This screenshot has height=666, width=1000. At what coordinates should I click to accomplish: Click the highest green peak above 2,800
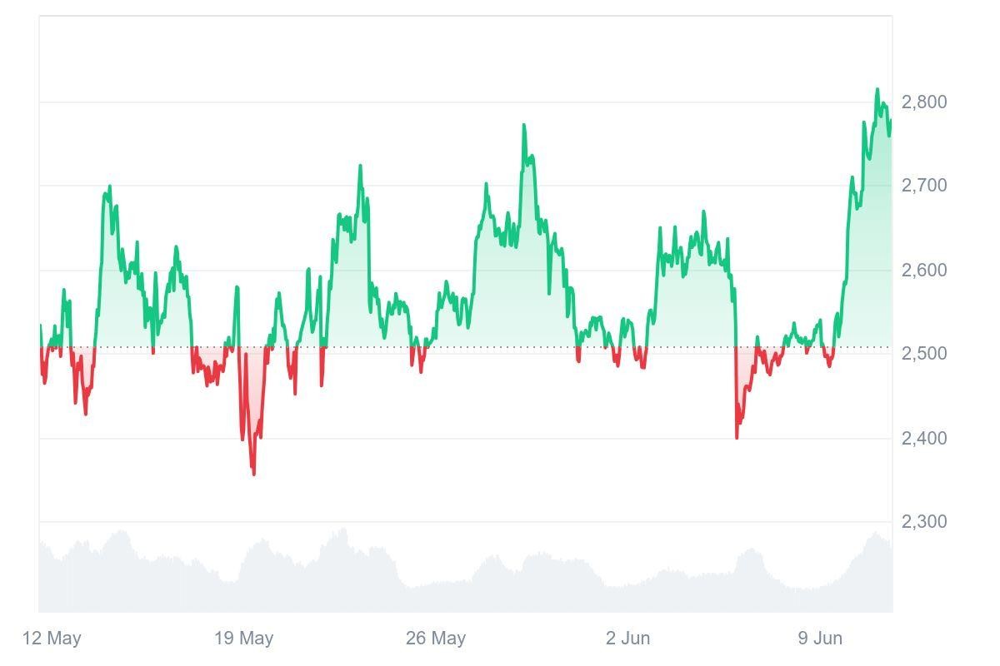877,90
